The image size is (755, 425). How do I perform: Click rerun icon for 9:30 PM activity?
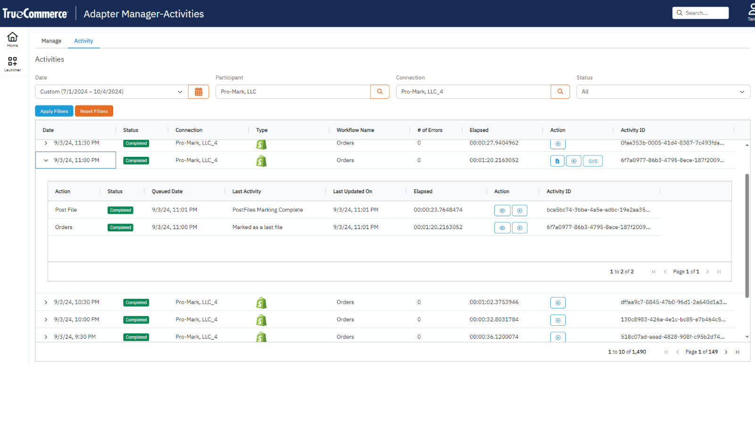pos(558,337)
